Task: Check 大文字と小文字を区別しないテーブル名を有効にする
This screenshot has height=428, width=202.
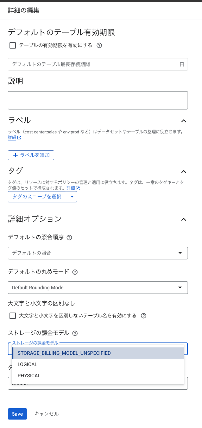Action: 13,316
